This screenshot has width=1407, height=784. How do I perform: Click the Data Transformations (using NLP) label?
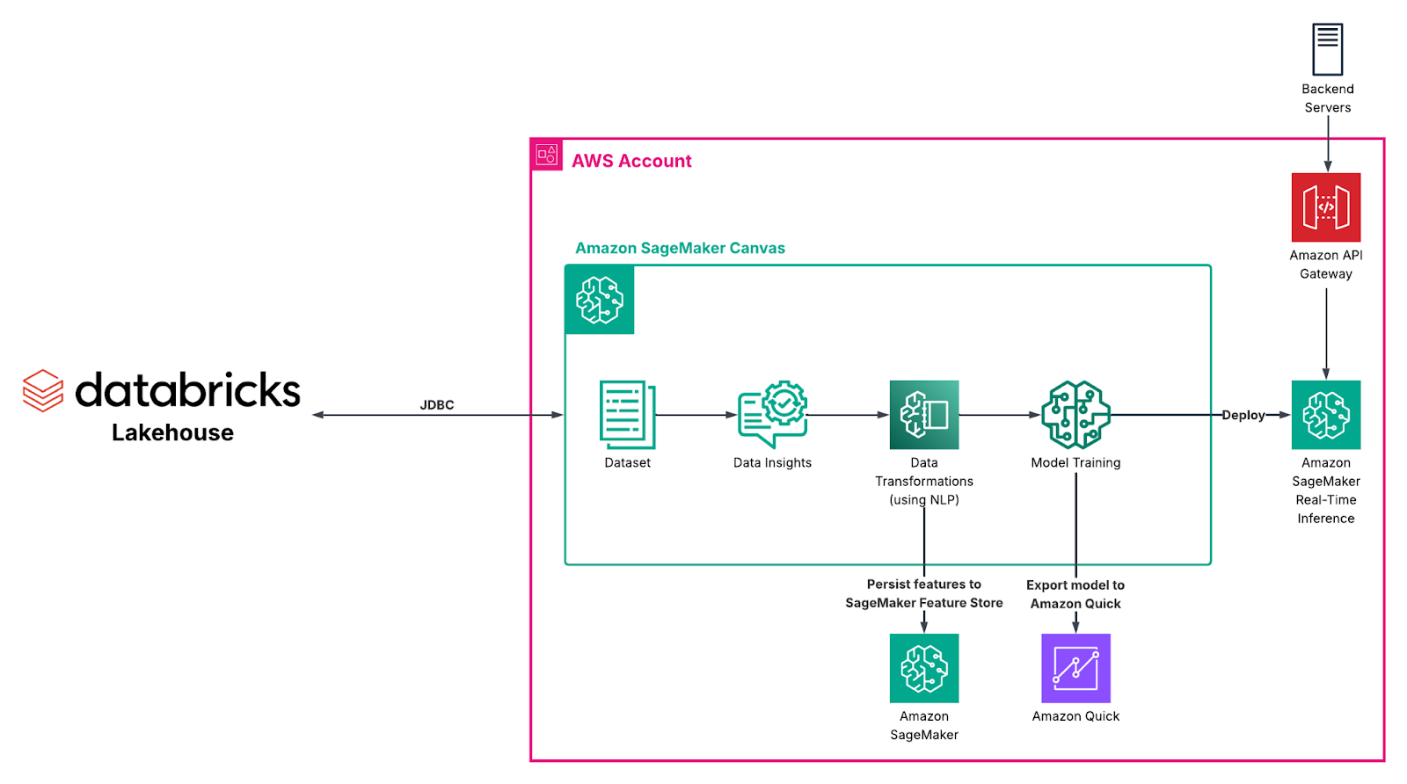point(924,481)
